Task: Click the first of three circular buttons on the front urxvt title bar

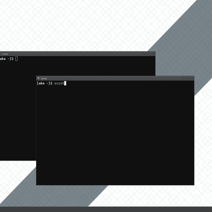Action: coord(183,78)
